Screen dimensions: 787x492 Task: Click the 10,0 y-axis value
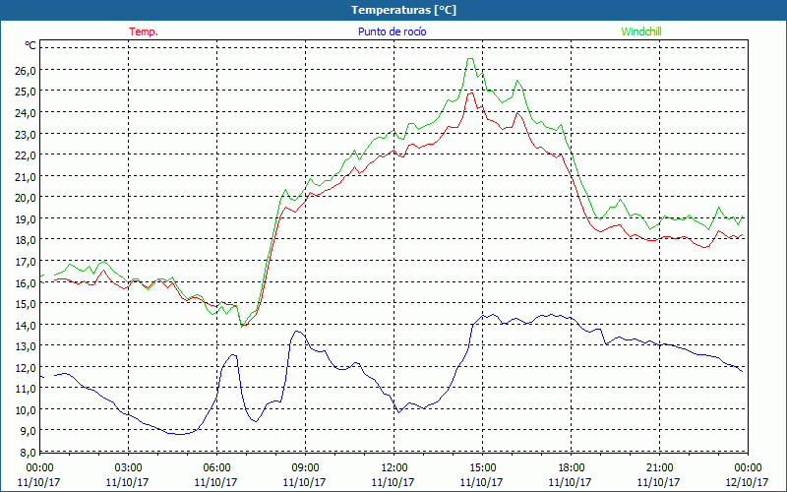click(26, 410)
